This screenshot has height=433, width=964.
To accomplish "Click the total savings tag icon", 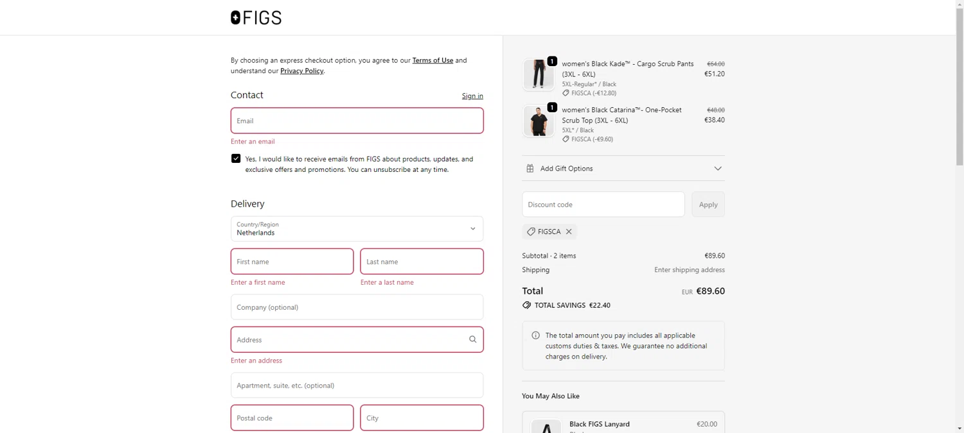I will click(527, 305).
